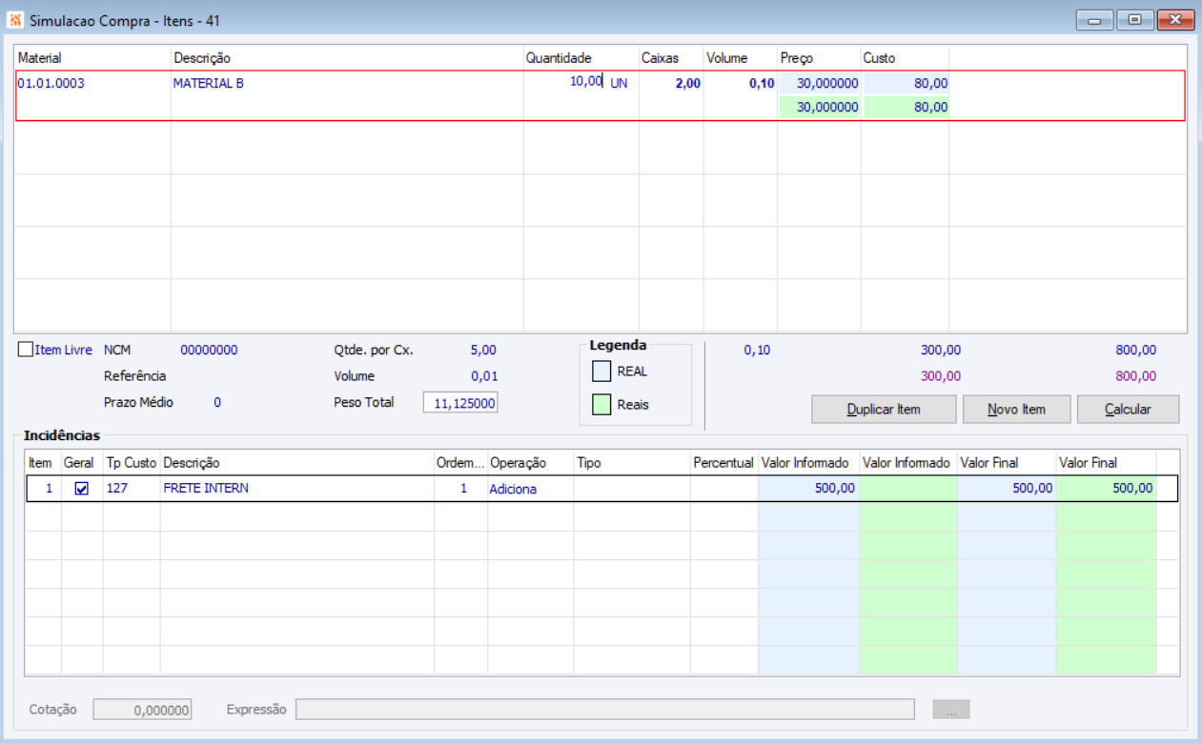Click the Percentual column header

(723, 463)
